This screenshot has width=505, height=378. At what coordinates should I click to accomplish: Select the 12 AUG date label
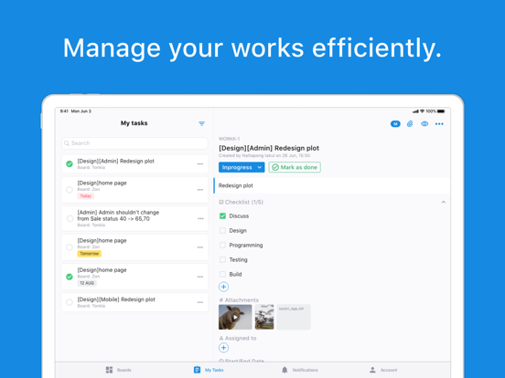(87, 283)
